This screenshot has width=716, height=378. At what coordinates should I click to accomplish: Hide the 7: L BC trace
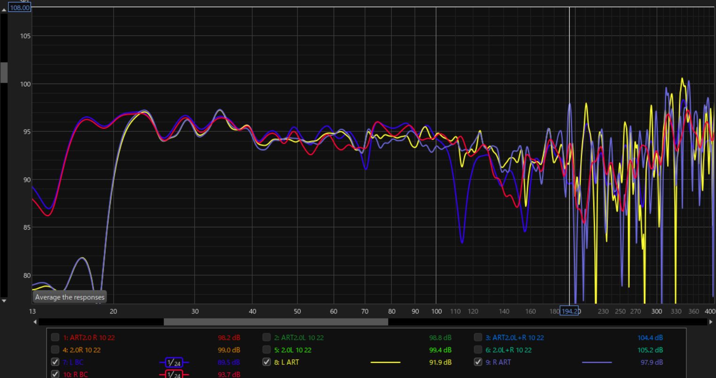point(55,362)
